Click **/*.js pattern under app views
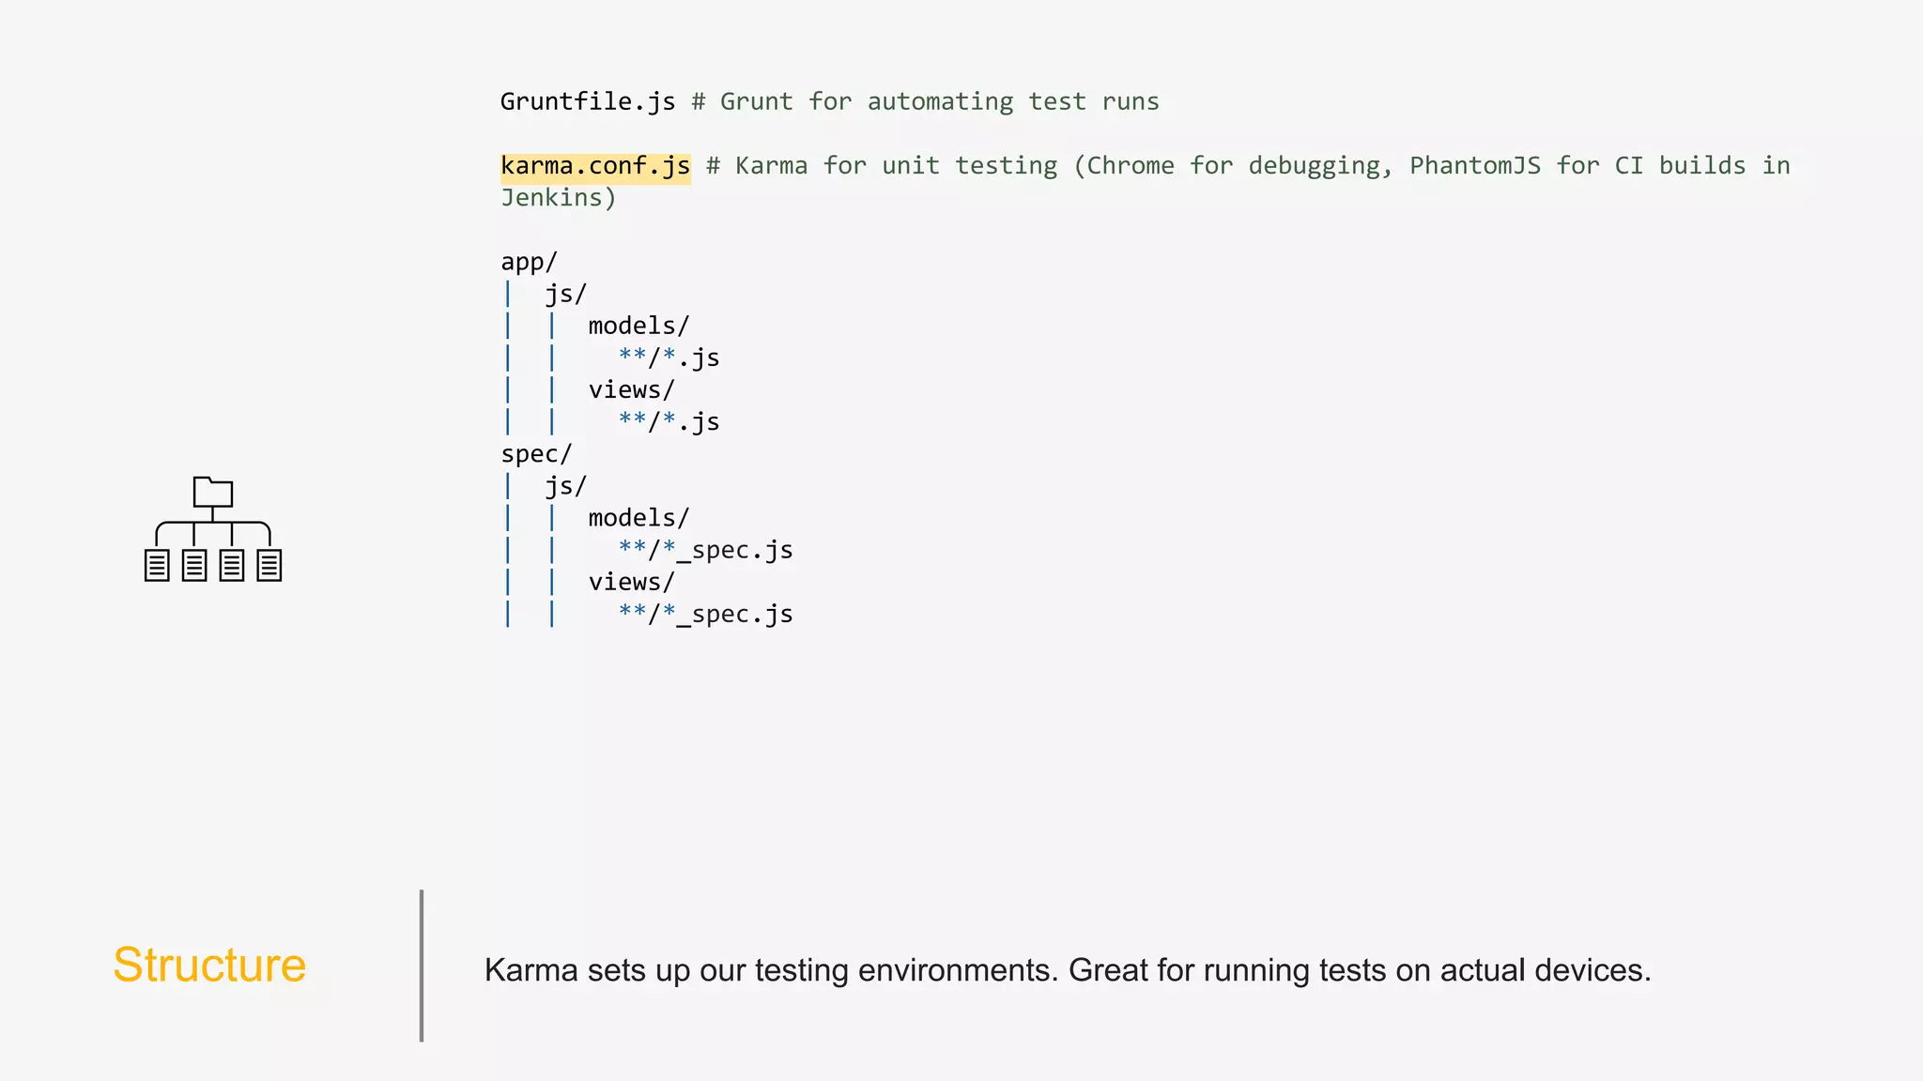Viewport: 1923px width, 1081px height. [x=669, y=422]
